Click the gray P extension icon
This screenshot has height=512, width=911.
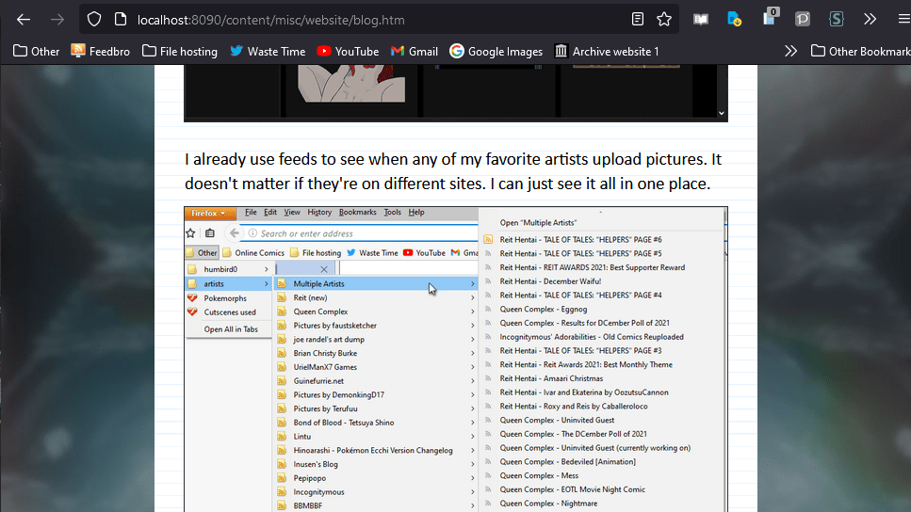coord(803,19)
